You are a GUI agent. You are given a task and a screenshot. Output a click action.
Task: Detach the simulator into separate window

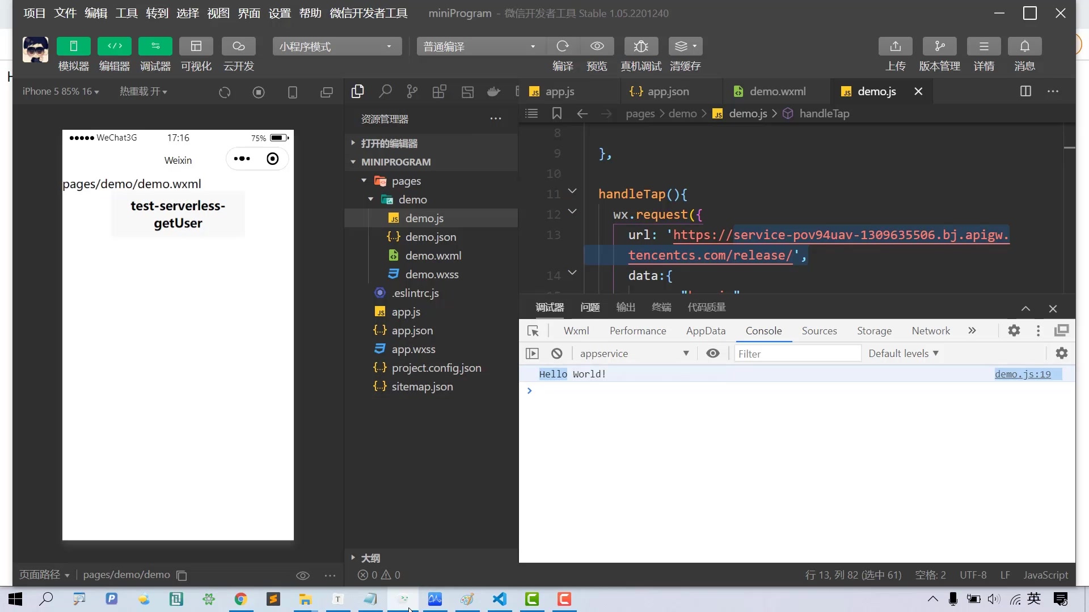[x=327, y=92]
